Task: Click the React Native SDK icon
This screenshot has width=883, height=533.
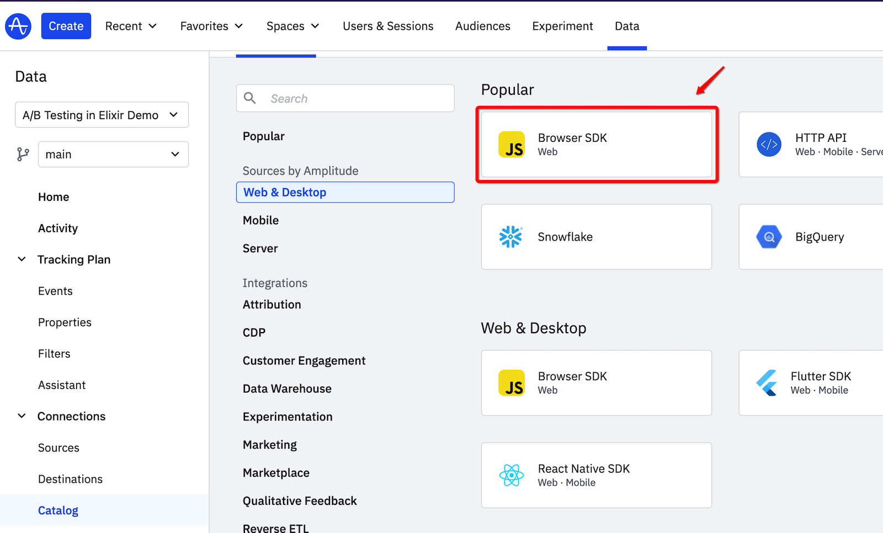Action: point(512,475)
